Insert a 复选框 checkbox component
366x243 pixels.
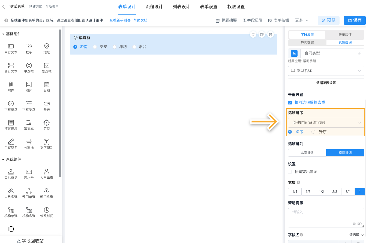click(x=46, y=68)
